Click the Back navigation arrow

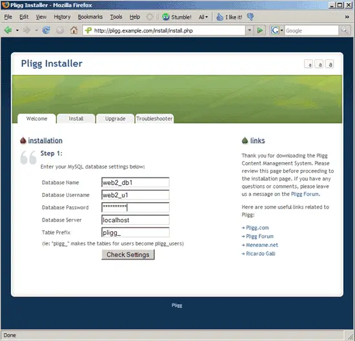(8, 30)
